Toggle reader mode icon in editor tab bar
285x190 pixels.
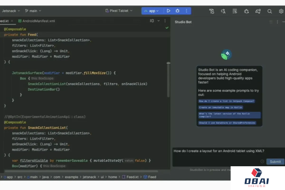tap(152, 21)
